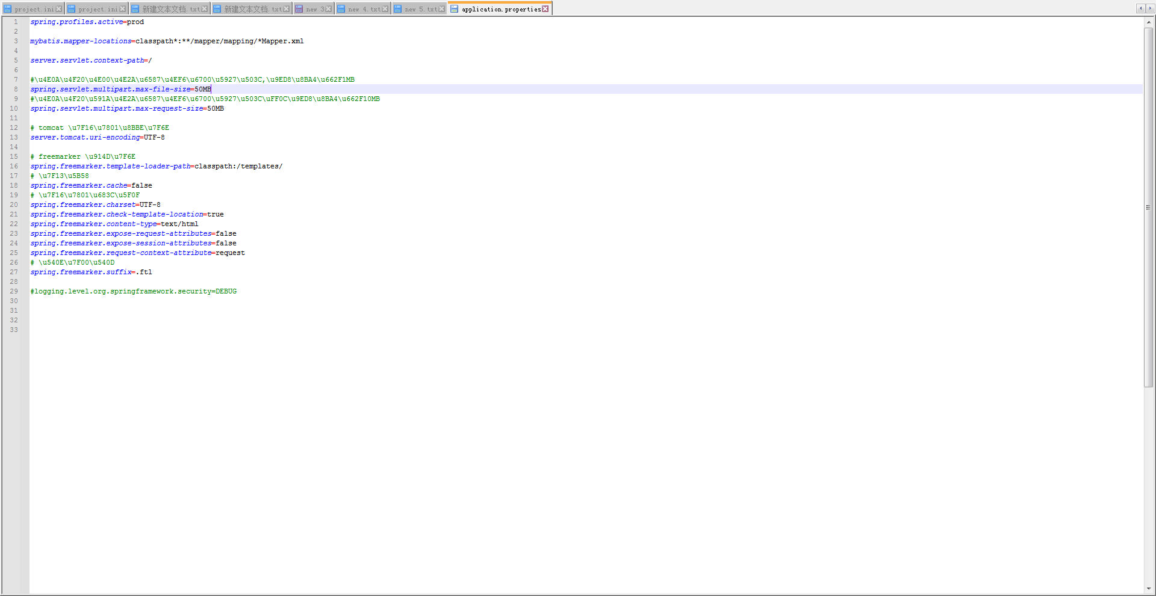Open the new 3 tab
Screen dimensions: 1156x596
(x=315, y=9)
